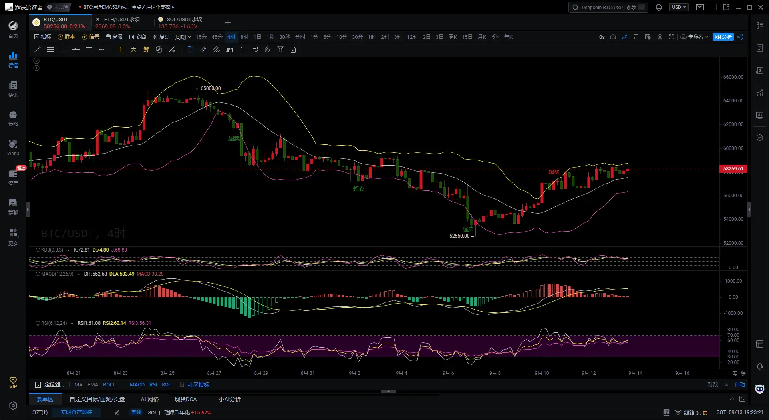Select the rectangle drawing tool
769x420 pixels.
tap(89, 50)
